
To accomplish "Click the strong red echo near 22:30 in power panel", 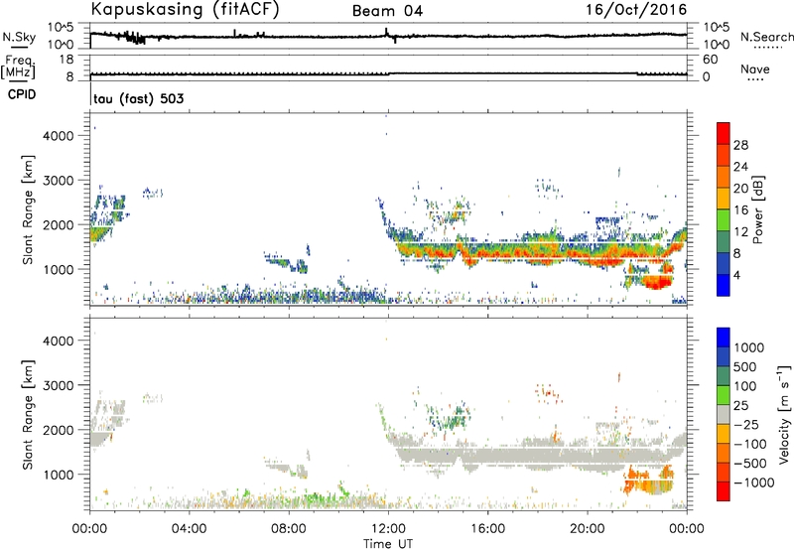I will tap(656, 282).
